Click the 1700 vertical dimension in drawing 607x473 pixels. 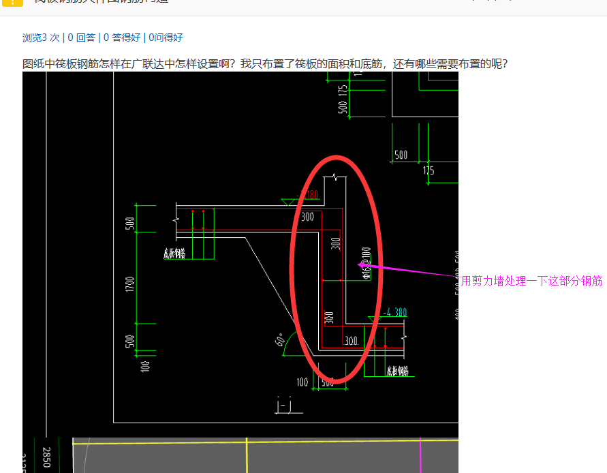pyautogui.click(x=130, y=284)
